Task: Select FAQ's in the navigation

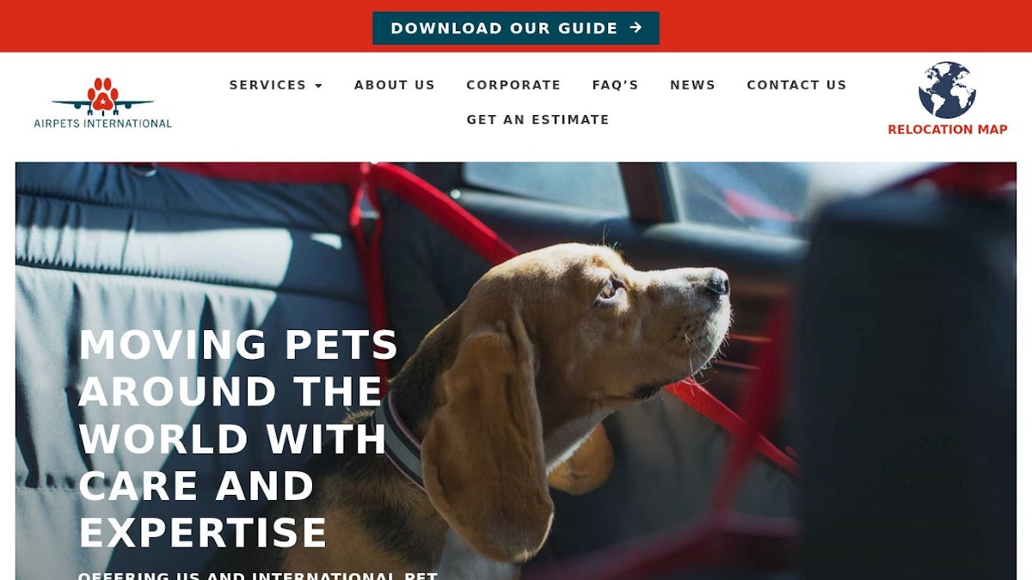Action: tap(615, 85)
